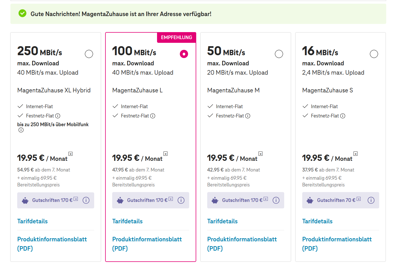Click Gutschriften 70 € info icon
The image size is (393, 265).
click(371, 200)
